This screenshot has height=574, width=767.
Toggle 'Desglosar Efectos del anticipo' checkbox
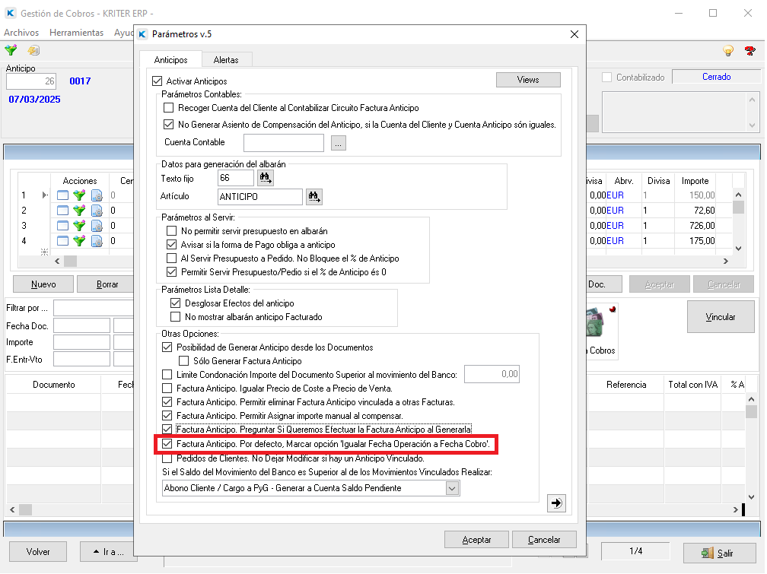click(176, 303)
